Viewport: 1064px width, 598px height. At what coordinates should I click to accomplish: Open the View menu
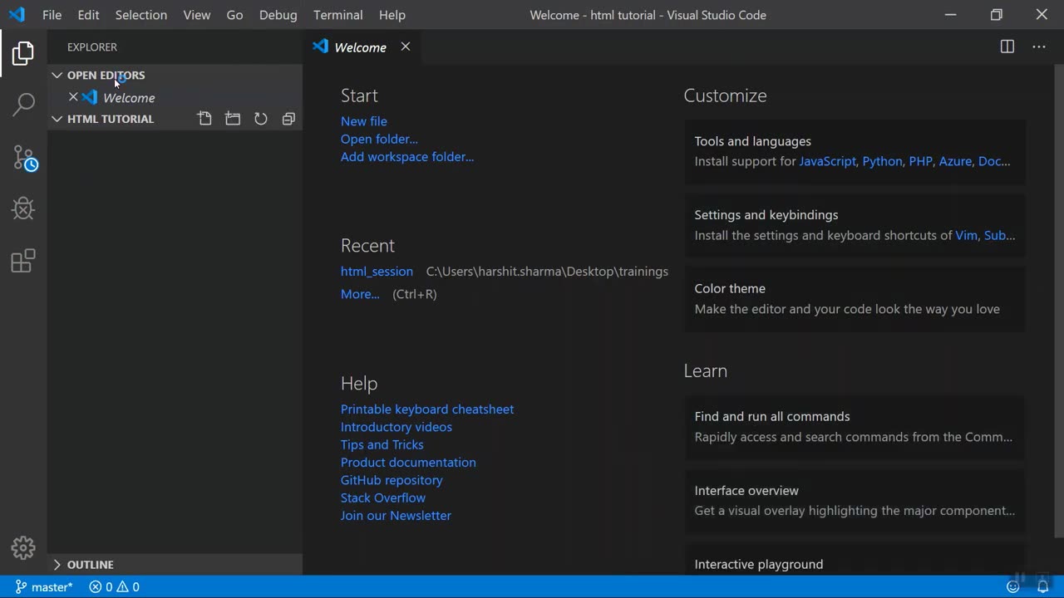coord(197,15)
